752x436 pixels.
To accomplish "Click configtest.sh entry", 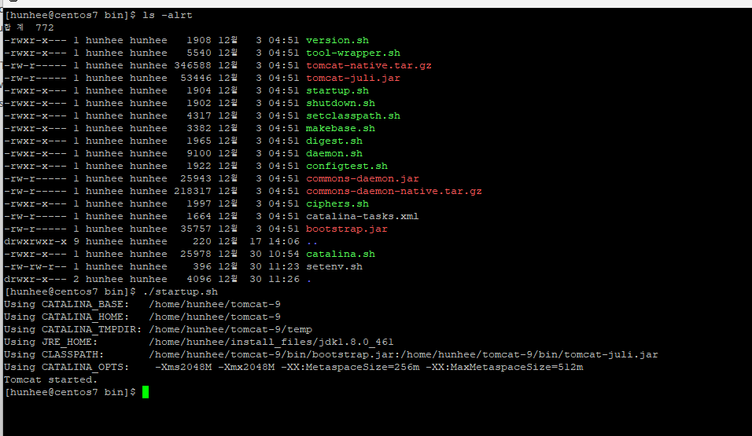I will [347, 166].
